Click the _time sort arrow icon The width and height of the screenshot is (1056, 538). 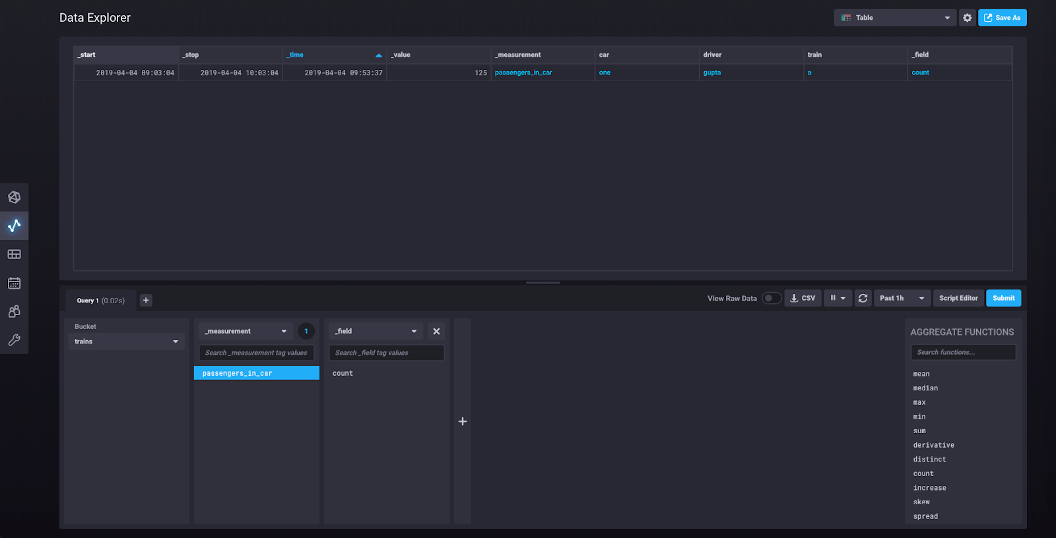click(378, 55)
